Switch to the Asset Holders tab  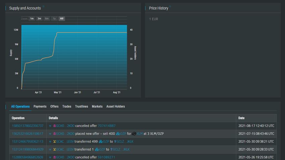[x=116, y=107]
